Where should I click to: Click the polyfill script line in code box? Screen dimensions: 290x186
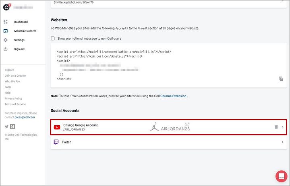coord(114,52)
